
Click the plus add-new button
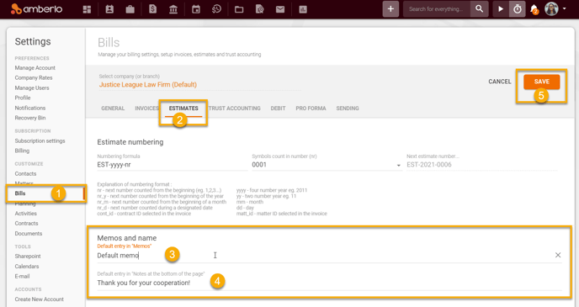390,9
